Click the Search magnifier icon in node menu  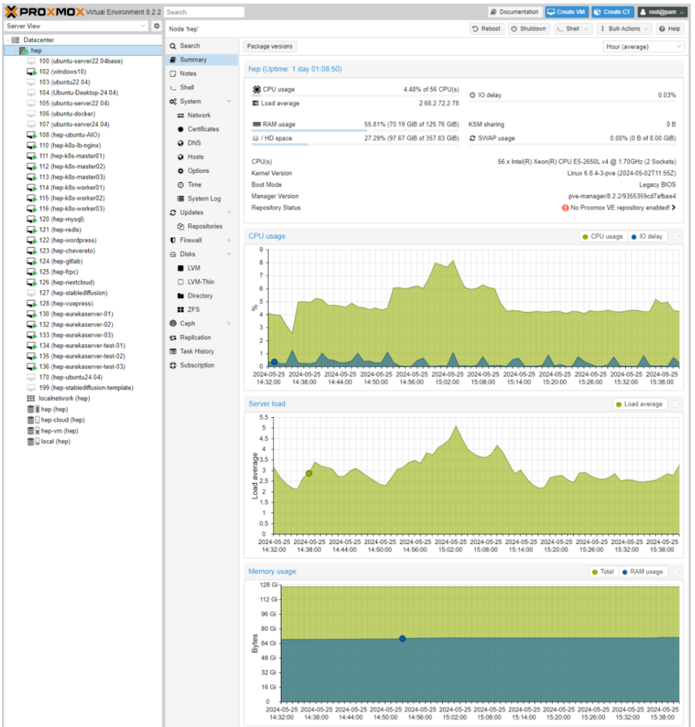(x=173, y=46)
